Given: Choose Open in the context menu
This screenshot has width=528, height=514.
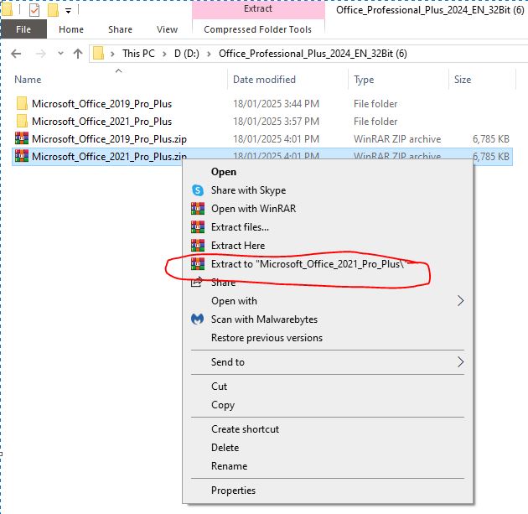Looking at the screenshot, I should point(224,172).
